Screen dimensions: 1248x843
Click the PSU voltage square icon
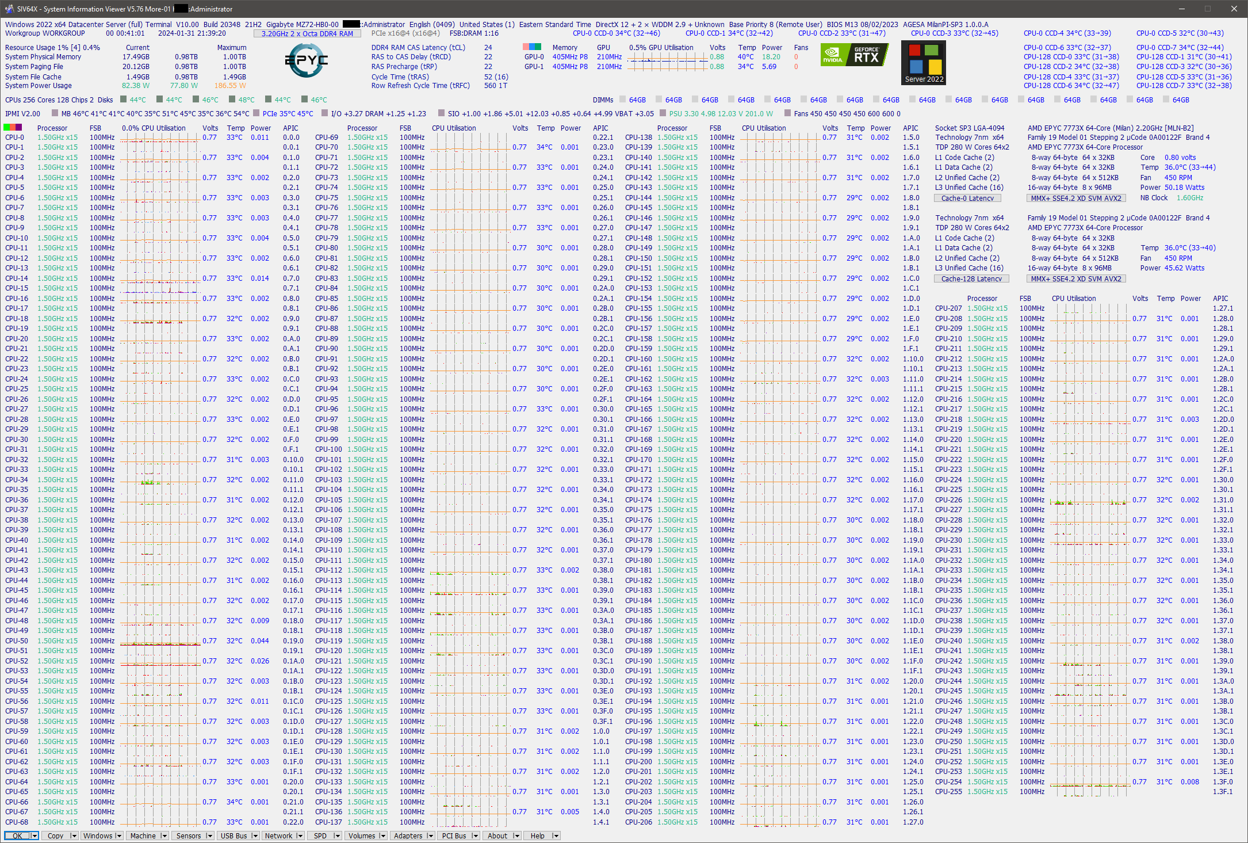(x=663, y=113)
